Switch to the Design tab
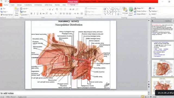174x98 pixels. (19, 5)
